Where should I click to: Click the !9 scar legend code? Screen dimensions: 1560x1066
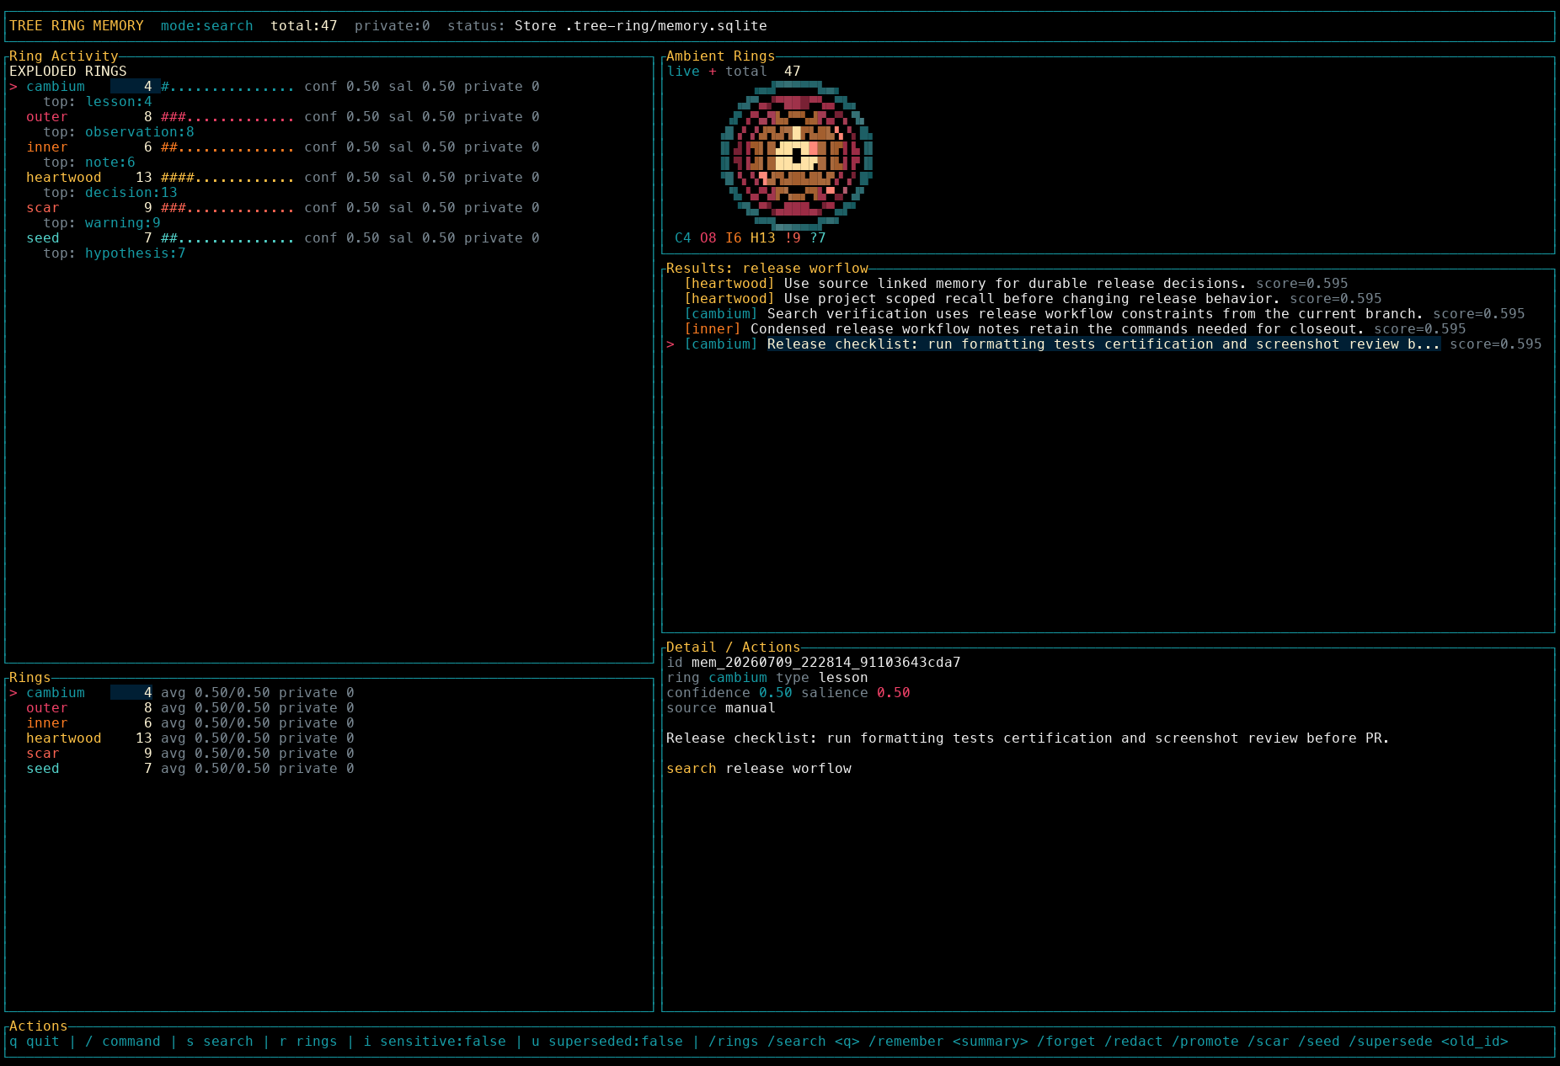coord(793,238)
